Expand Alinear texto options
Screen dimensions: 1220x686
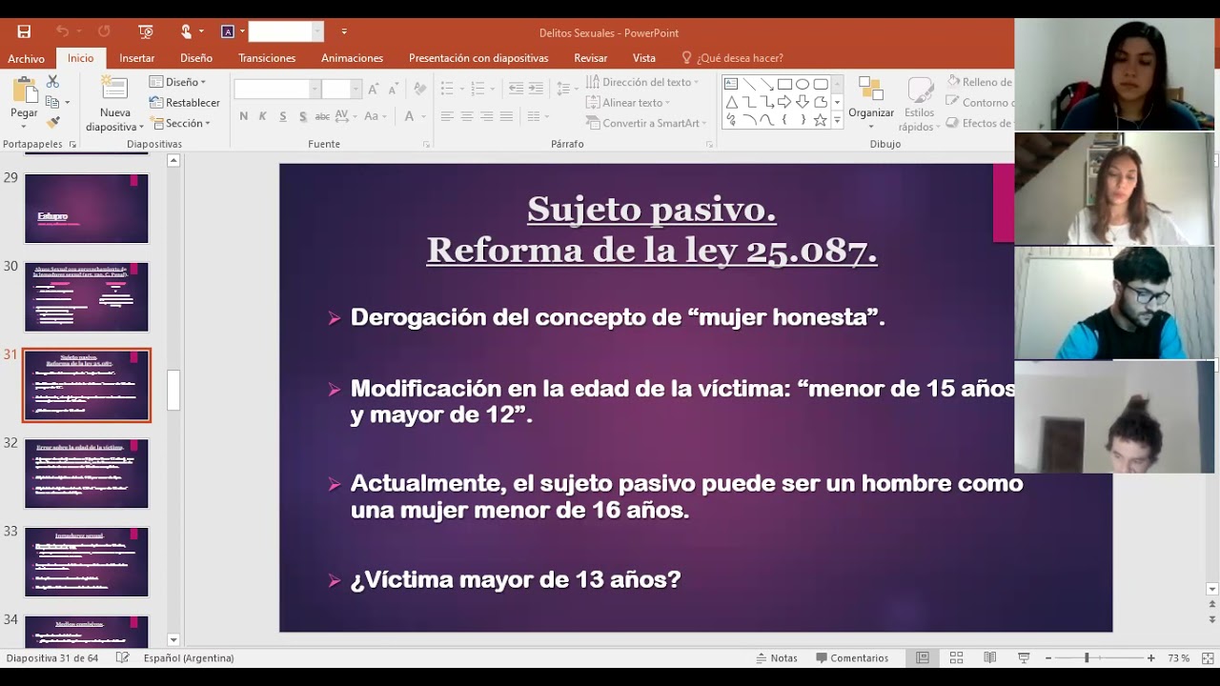click(627, 102)
